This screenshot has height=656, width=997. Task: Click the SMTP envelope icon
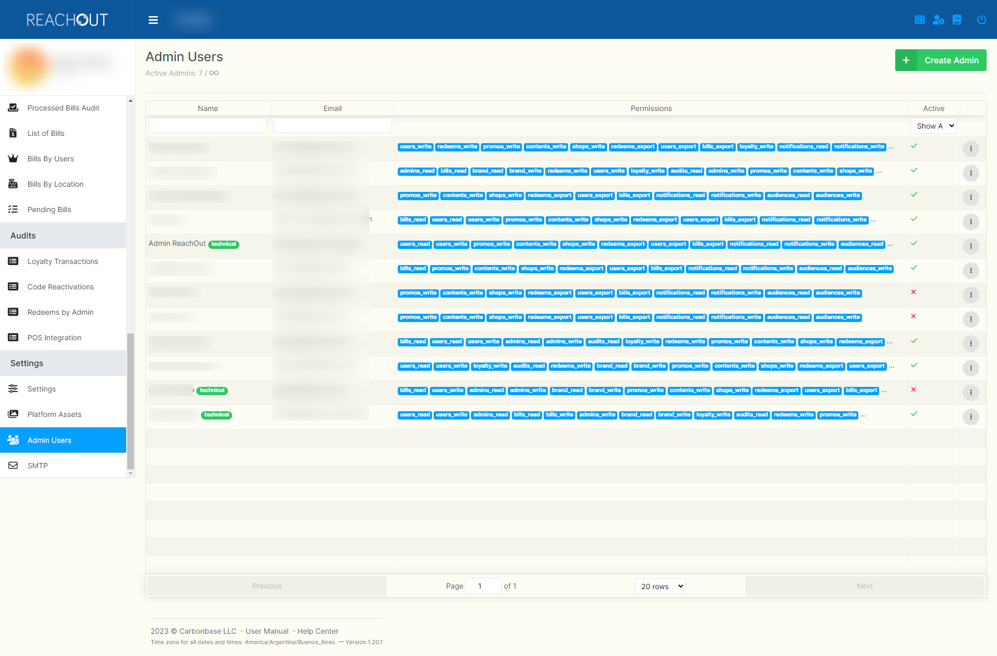(14, 466)
